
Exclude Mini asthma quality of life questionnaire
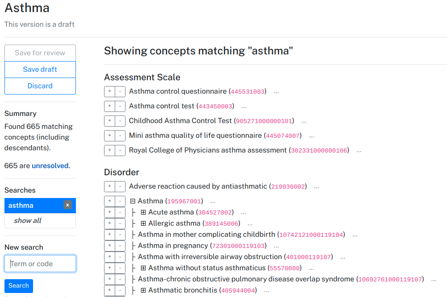(120, 136)
